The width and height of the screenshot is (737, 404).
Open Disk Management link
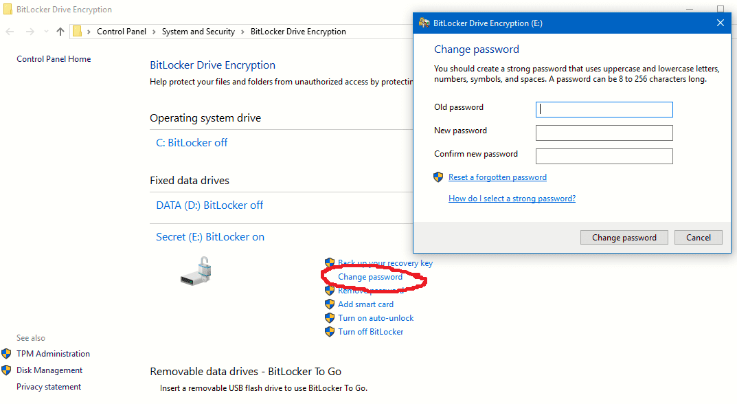click(x=49, y=370)
